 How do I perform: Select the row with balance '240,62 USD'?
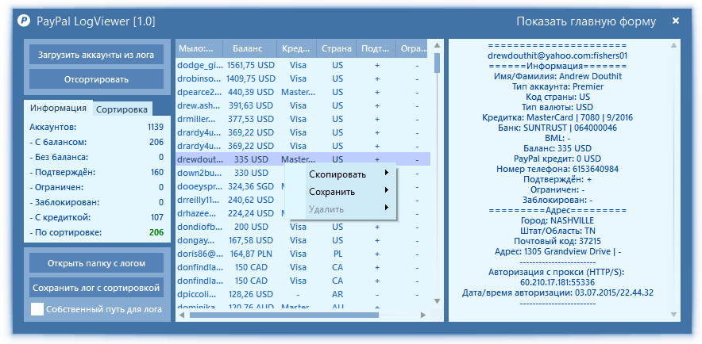pos(303,200)
